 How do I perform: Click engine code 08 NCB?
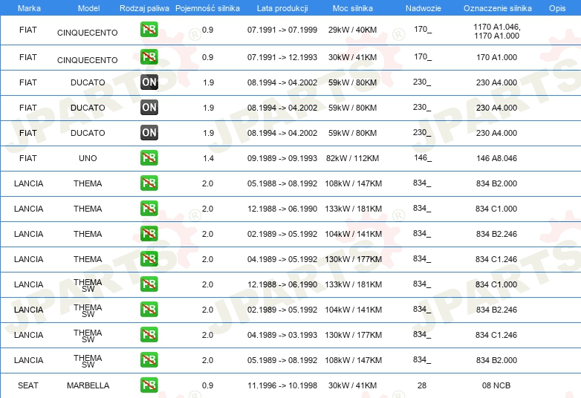pyautogui.click(x=496, y=386)
